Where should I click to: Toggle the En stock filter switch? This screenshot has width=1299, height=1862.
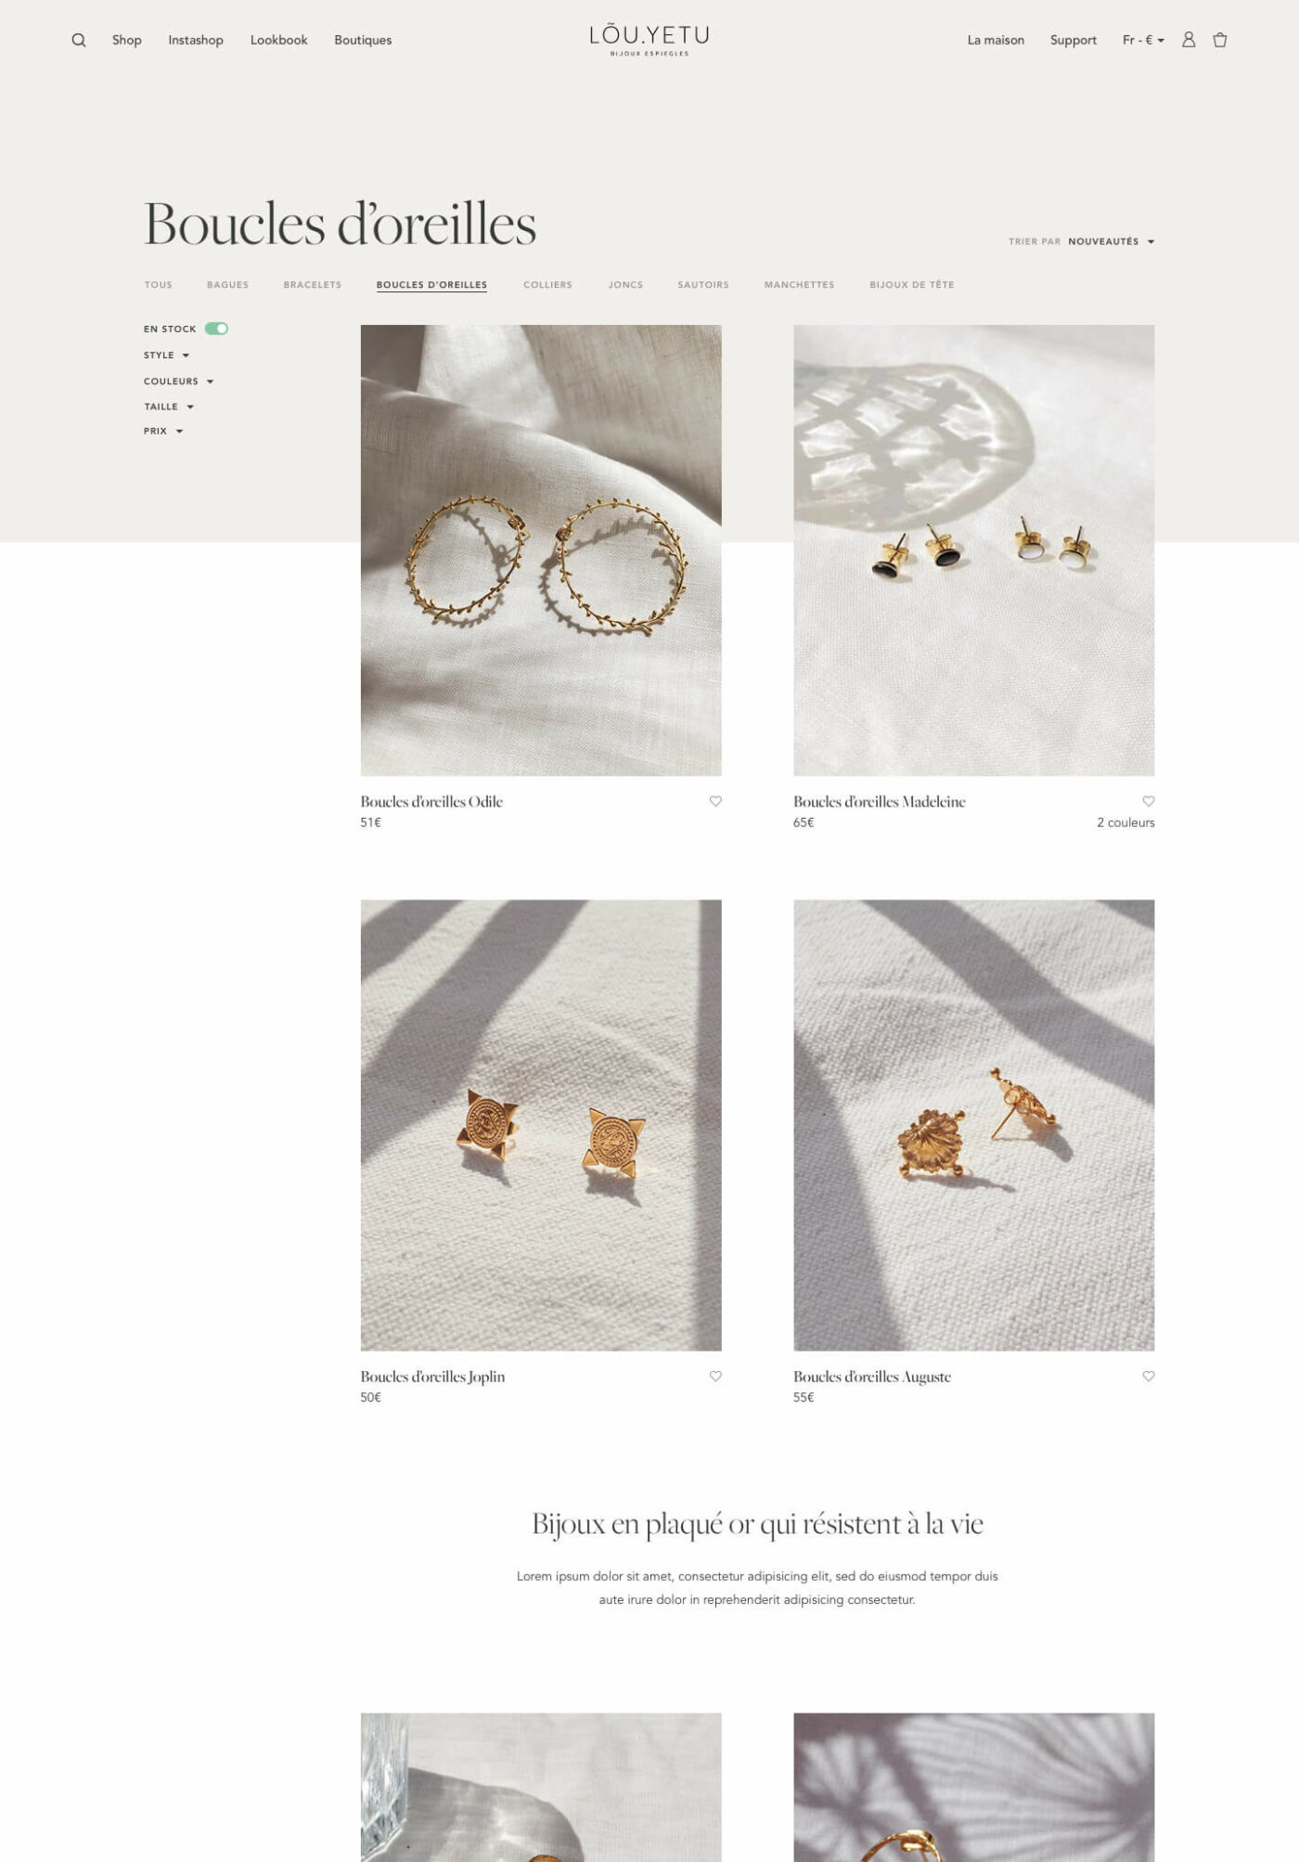(x=216, y=329)
